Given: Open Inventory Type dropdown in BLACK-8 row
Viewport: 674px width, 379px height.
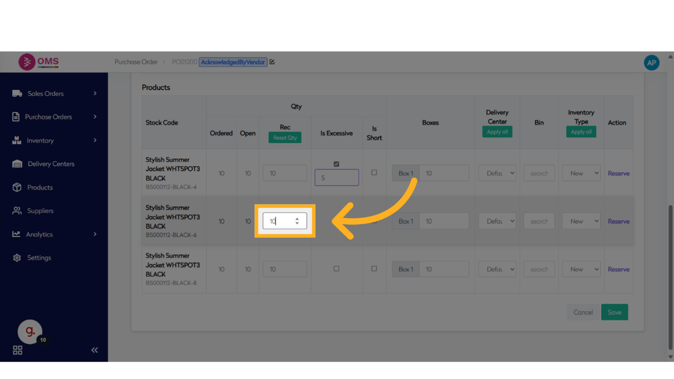Looking at the screenshot, I should tap(581, 269).
